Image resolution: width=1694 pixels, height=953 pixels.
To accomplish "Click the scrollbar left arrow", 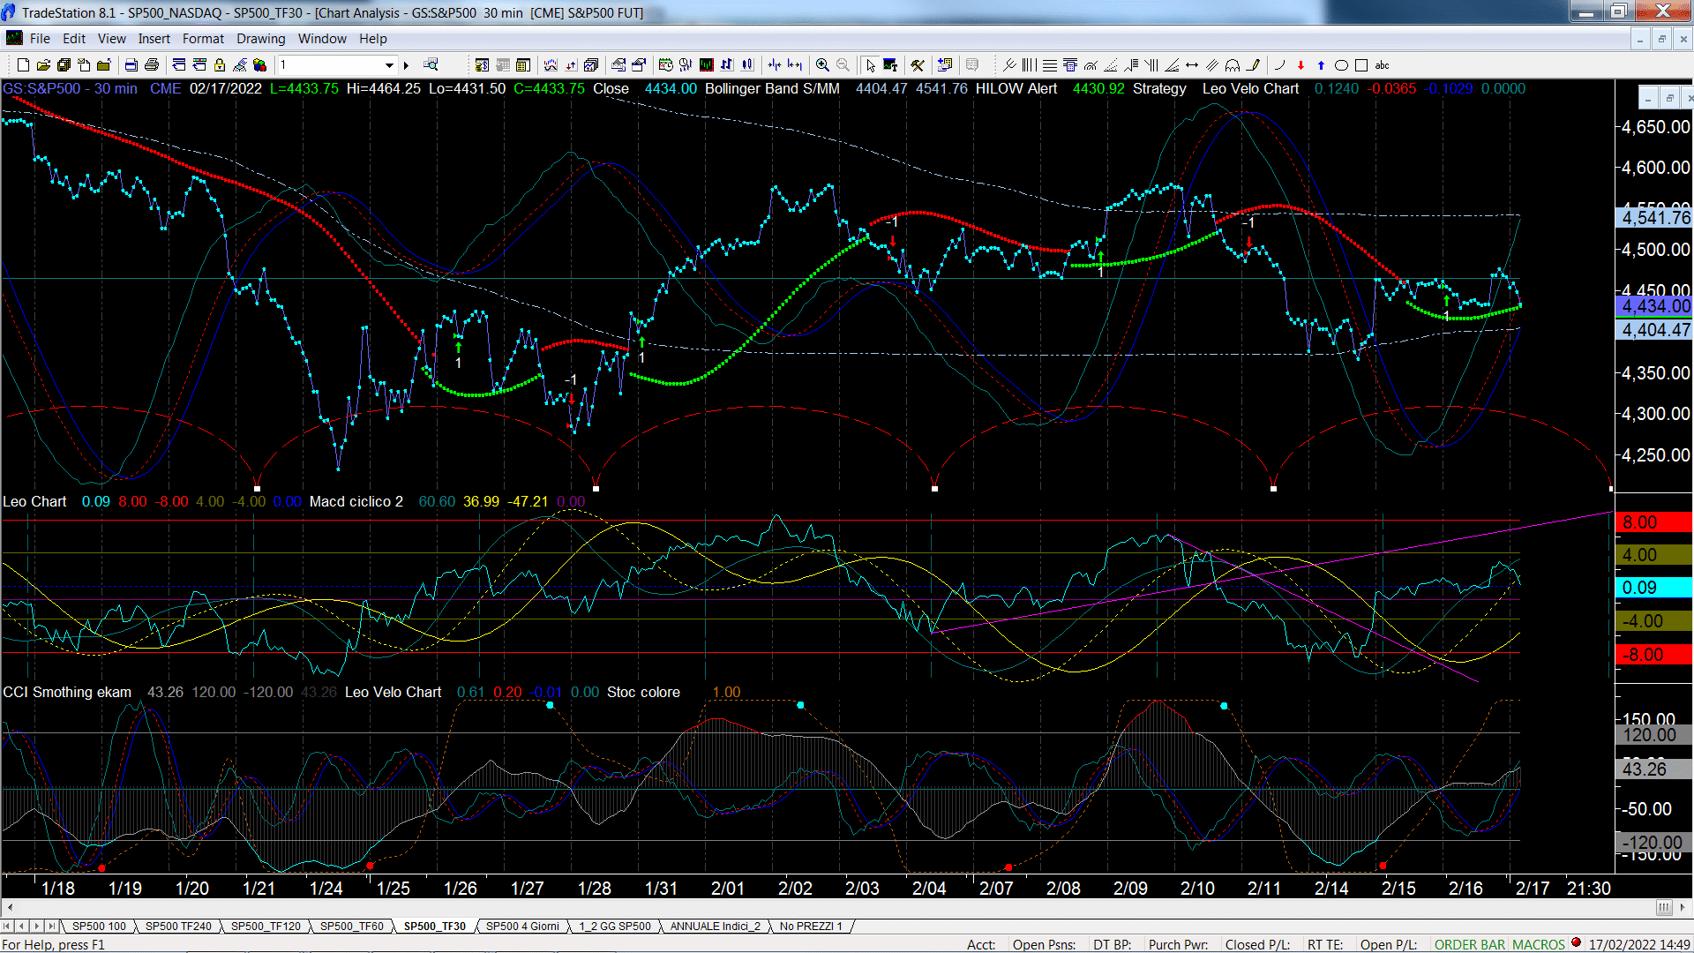I will 10,907.
